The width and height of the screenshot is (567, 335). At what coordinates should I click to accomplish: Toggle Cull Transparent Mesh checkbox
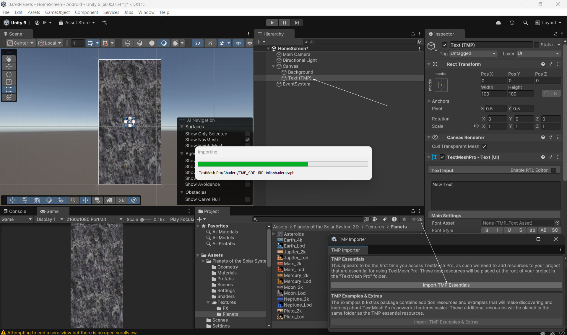[484, 146]
